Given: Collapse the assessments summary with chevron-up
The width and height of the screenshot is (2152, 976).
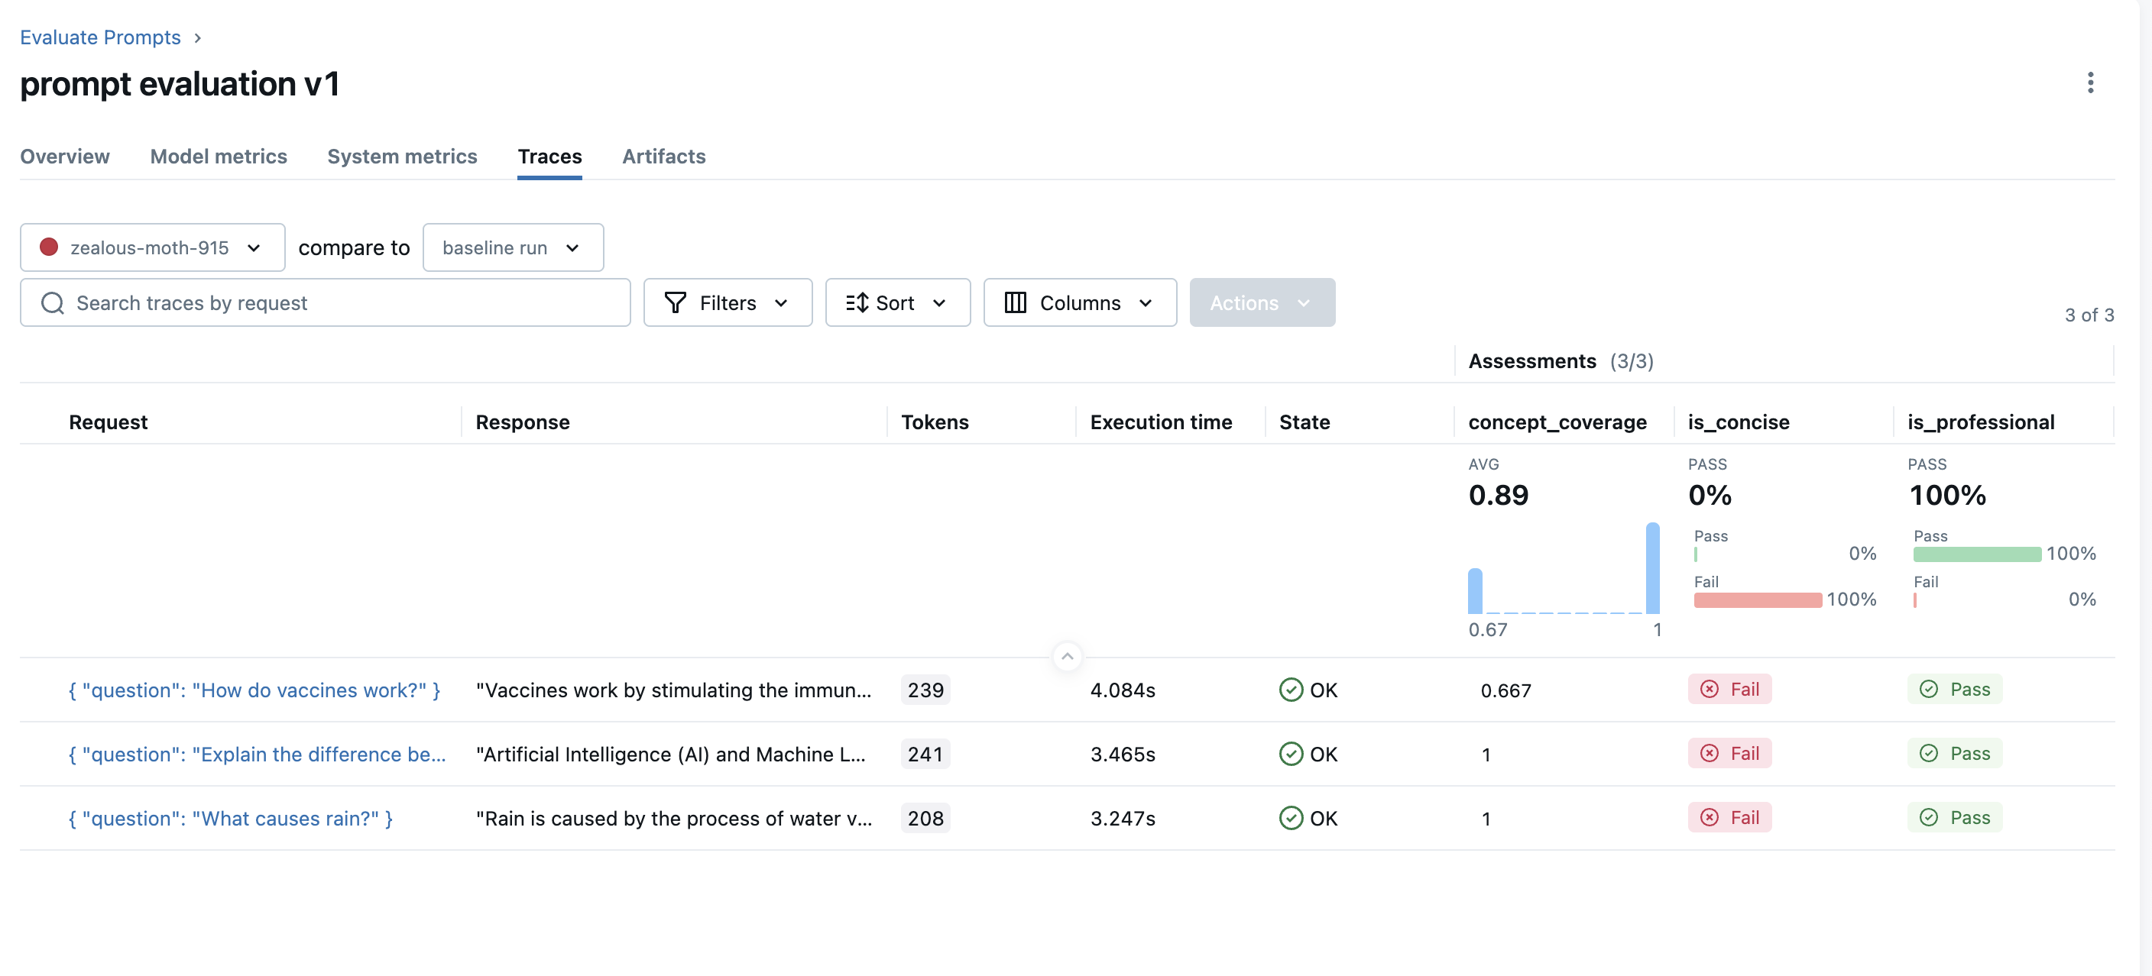Looking at the screenshot, I should pos(1067,657).
